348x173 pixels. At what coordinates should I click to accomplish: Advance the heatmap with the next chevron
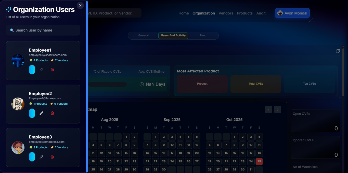pyautogui.click(x=278, y=109)
